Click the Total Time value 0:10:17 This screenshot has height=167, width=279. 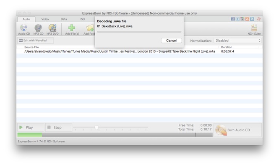[206, 129]
